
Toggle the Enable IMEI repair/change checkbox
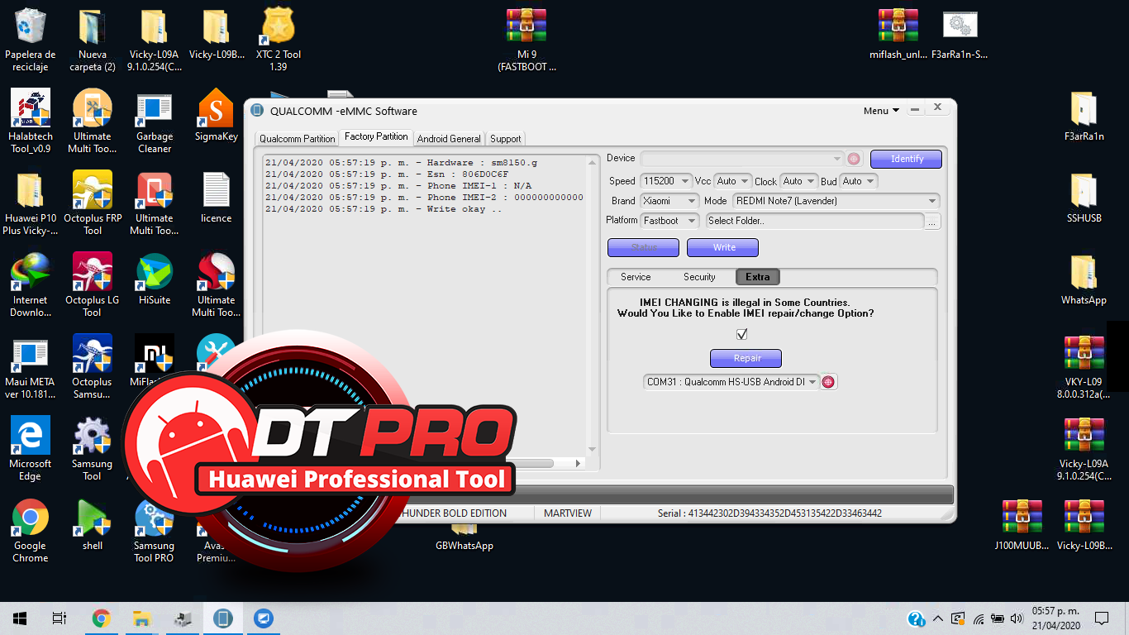coord(741,334)
